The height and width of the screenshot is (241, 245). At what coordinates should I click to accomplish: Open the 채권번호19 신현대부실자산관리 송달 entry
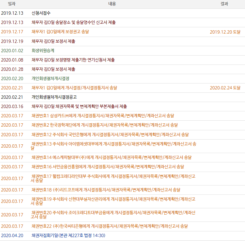pyautogui.click(x=113, y=201)
